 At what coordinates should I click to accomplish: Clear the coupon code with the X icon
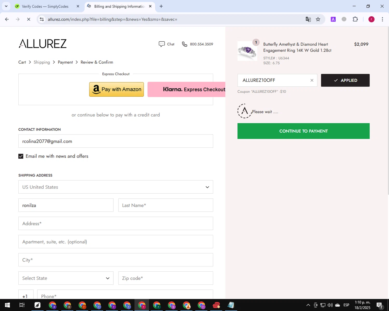(x=312, y=80)
